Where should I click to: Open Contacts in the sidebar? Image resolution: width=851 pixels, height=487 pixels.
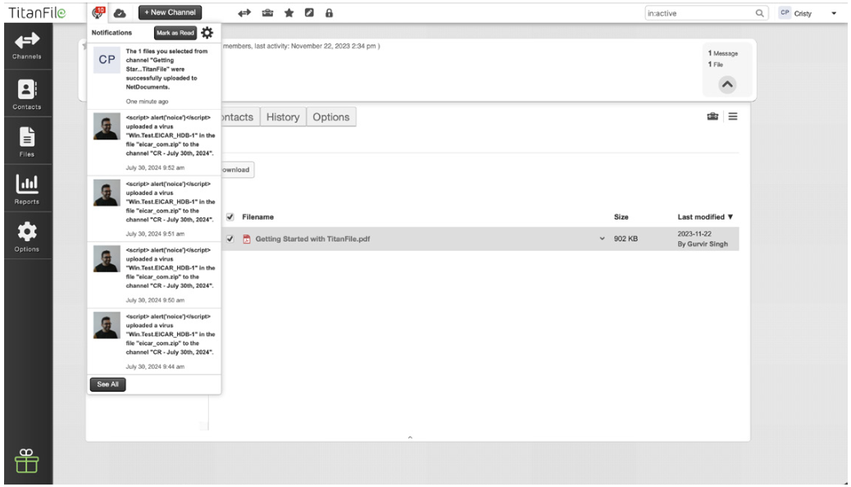[27, 94]
